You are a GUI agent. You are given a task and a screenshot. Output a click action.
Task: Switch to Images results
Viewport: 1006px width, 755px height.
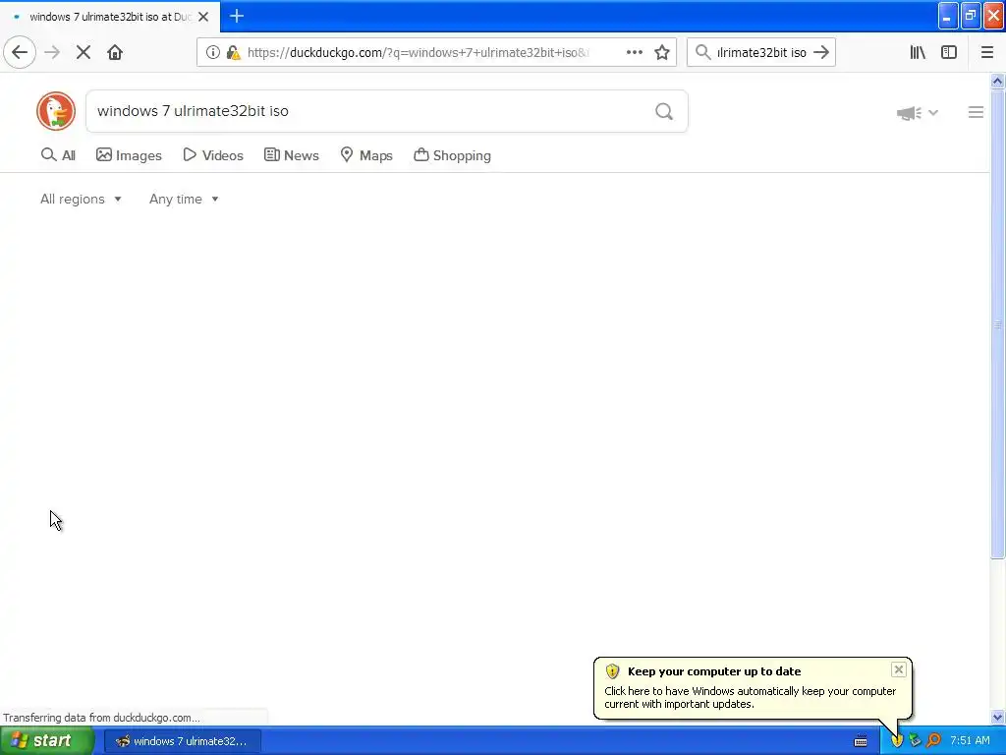click(129, 155)
